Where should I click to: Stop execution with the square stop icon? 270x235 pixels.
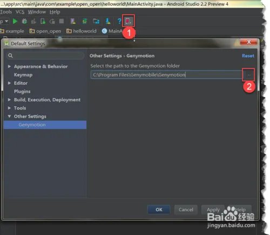[x=62, y=22]
